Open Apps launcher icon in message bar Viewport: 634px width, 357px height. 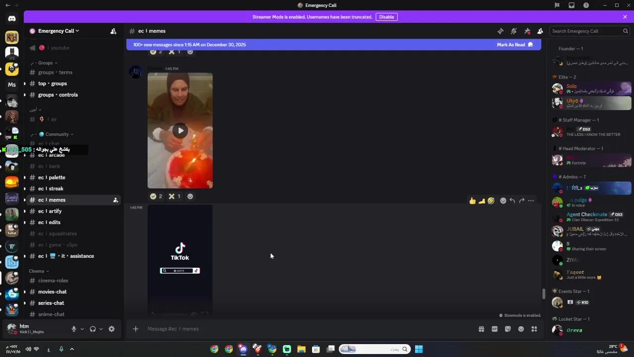point(534,329)
